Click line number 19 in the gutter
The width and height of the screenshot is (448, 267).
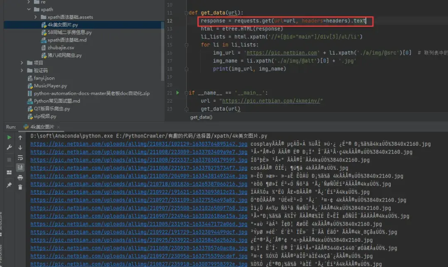click(x=170, y=77)
